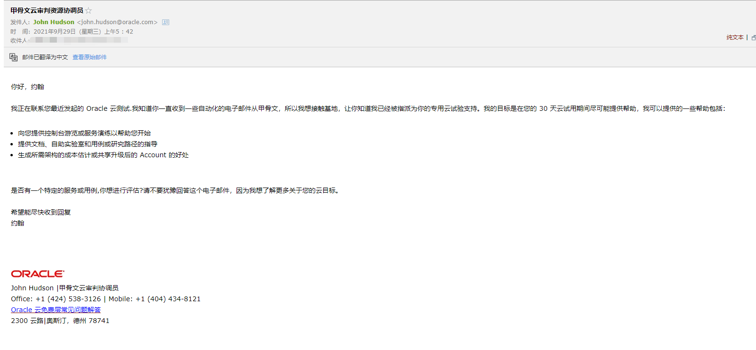Click bullet 生成所需架构的成本估计
This screenshot has height=350, width=756.
(103, 155)
